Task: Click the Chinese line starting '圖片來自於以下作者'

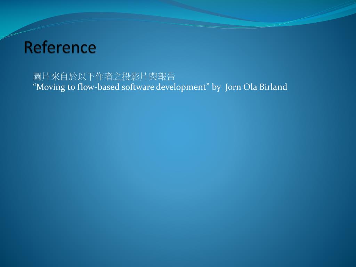Action: click(x=104, y=76)
